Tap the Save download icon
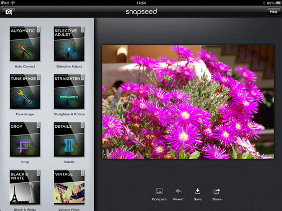 [x=197, y=191]
